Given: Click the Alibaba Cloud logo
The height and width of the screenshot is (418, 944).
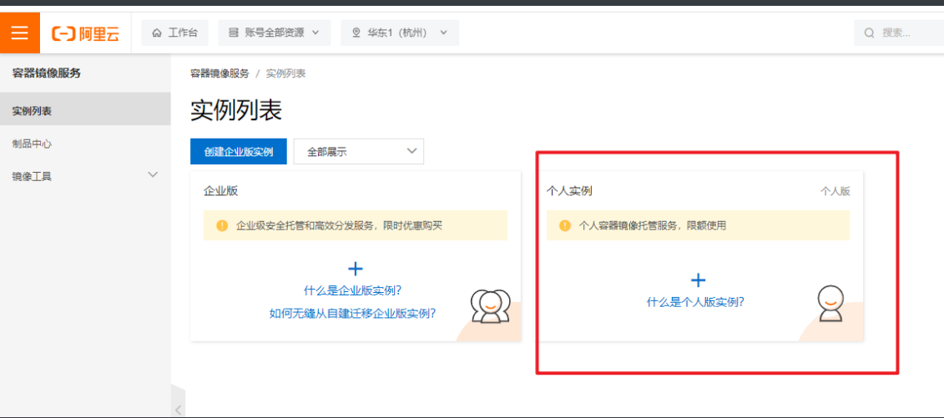Looking at the screenshot, I should (x=85, y=33).
